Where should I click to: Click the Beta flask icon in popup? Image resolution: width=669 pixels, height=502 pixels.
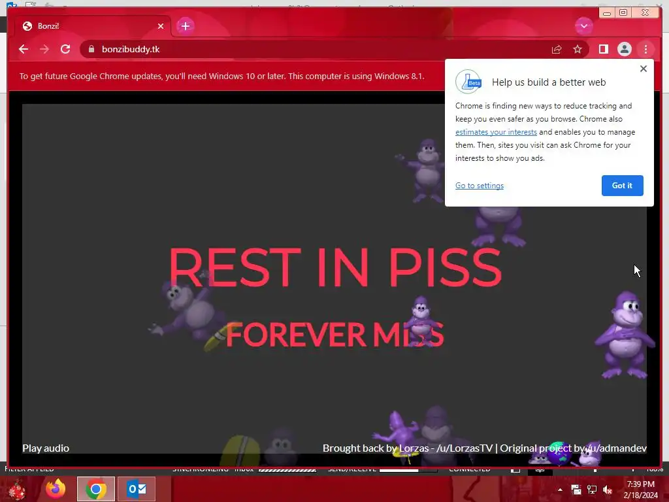pyautogui.click(x=468, y=82)
